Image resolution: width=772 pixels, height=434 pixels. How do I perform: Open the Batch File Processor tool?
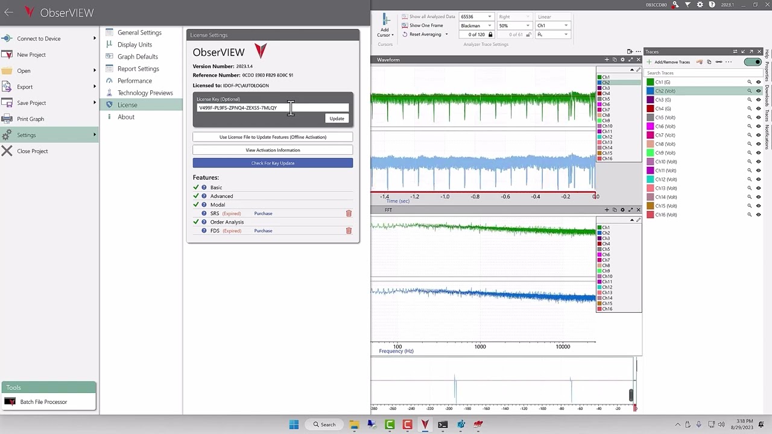point(48,402)
